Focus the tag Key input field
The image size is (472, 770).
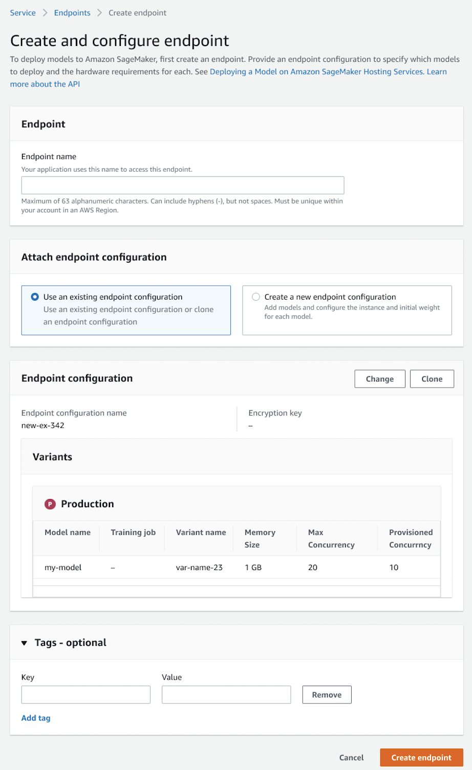coord(85,694)
